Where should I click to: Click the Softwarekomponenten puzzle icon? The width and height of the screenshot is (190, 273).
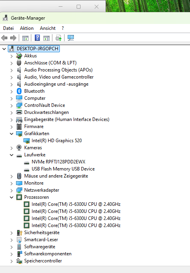click(x=20, y=254)
